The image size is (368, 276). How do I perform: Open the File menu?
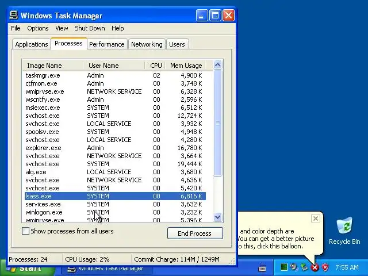coord(16,28)
